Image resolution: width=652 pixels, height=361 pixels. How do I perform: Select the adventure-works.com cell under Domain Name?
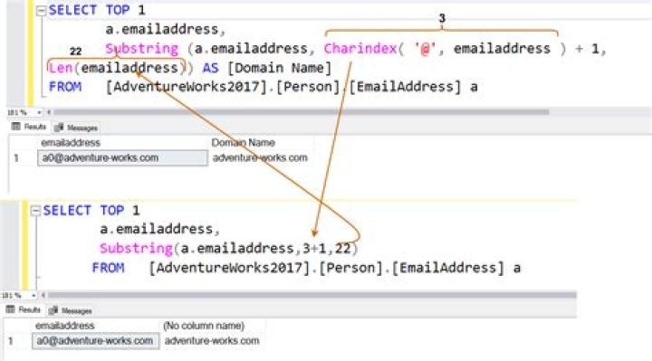click(x=260, y=157)
